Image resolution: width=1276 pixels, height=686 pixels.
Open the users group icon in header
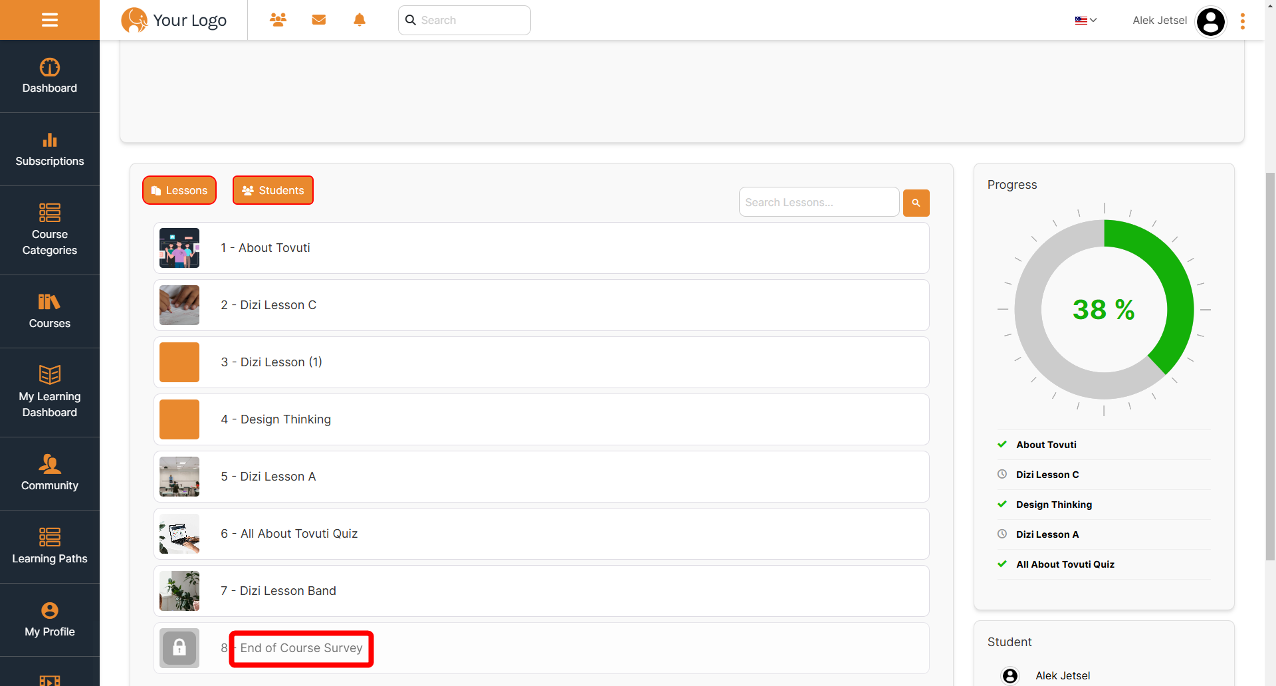coord(278,20)
